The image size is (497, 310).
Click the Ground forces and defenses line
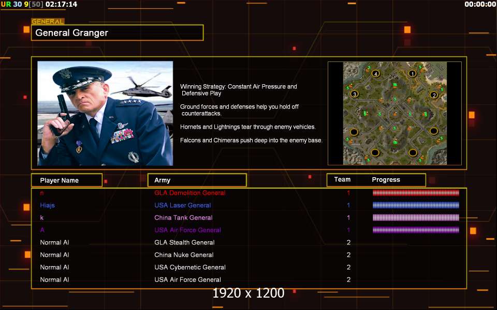240,110
